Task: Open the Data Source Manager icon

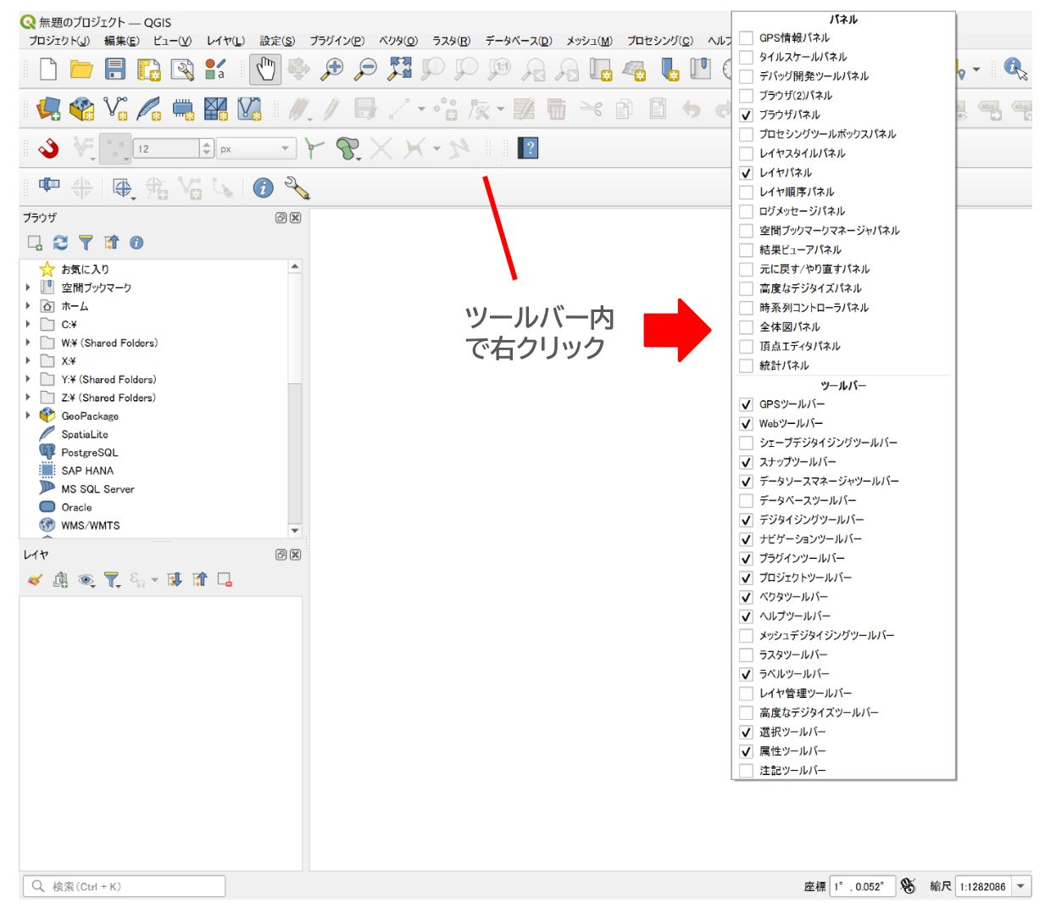Action: coord(48,109)
